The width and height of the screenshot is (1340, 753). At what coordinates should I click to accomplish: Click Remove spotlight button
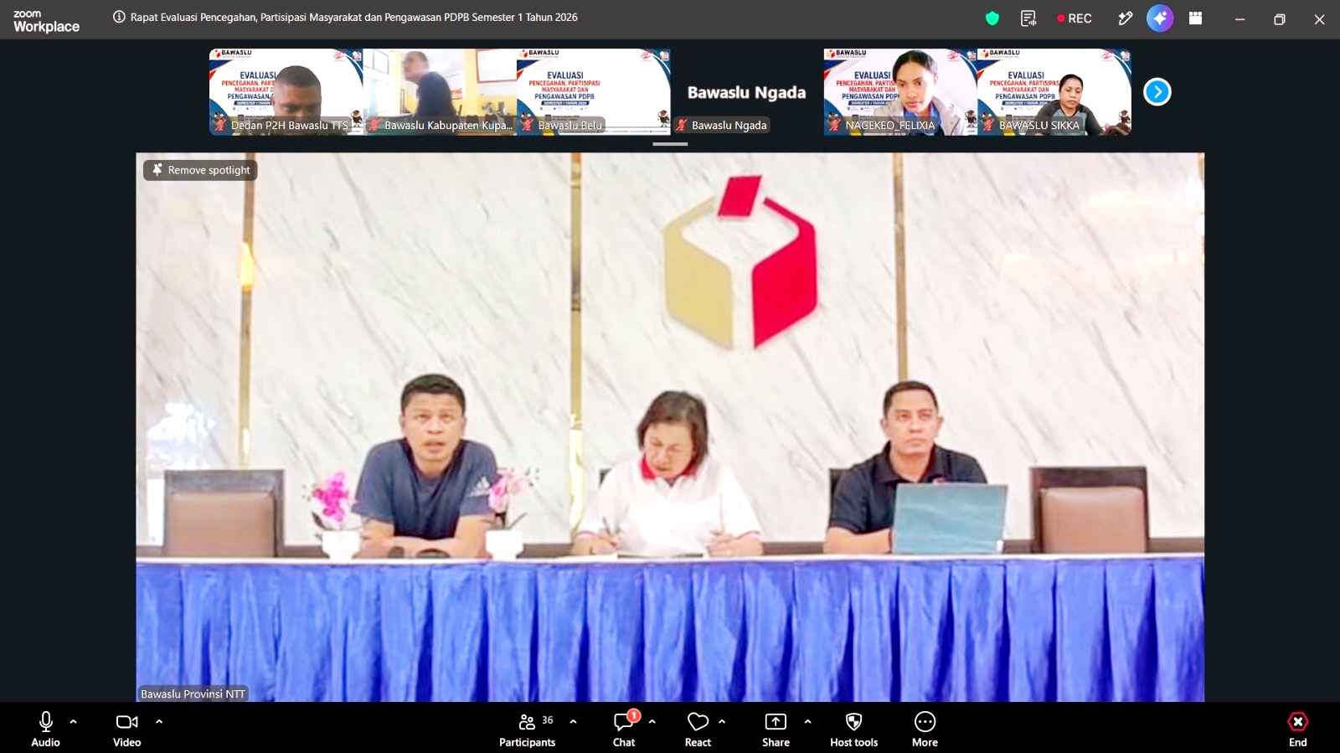point(200,170)
